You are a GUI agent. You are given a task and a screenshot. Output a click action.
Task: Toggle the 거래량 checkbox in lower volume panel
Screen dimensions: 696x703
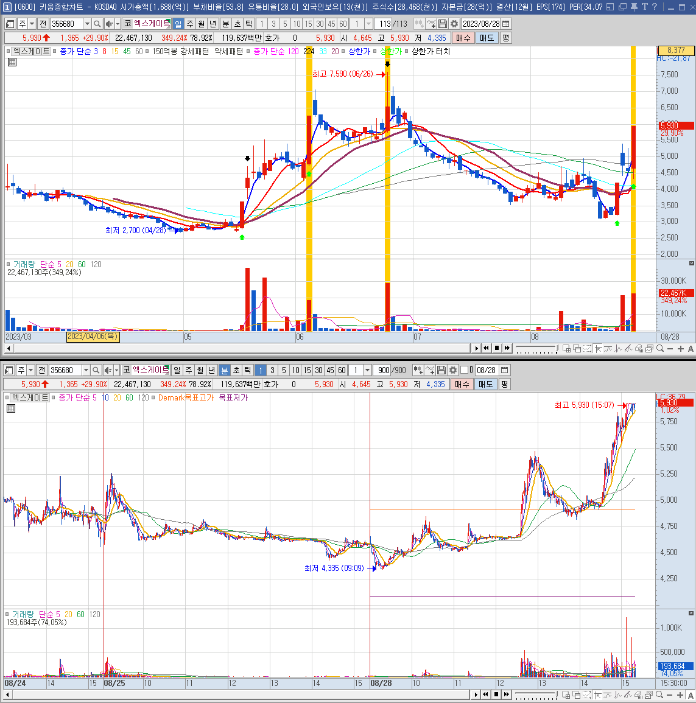[x=7, y=614]
